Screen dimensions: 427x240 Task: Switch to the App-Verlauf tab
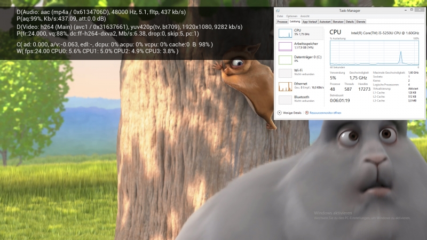(310, 22)
